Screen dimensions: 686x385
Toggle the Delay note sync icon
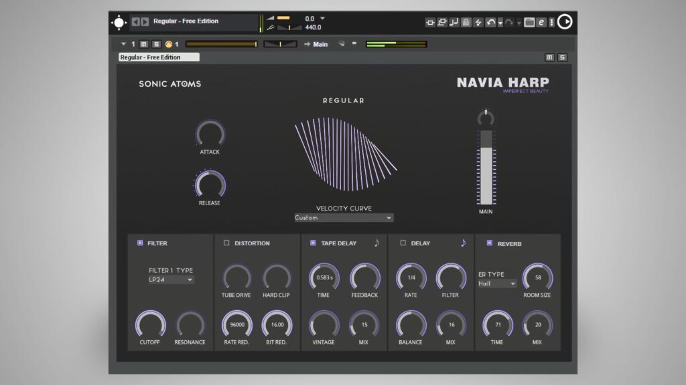(x=463, y=243)
